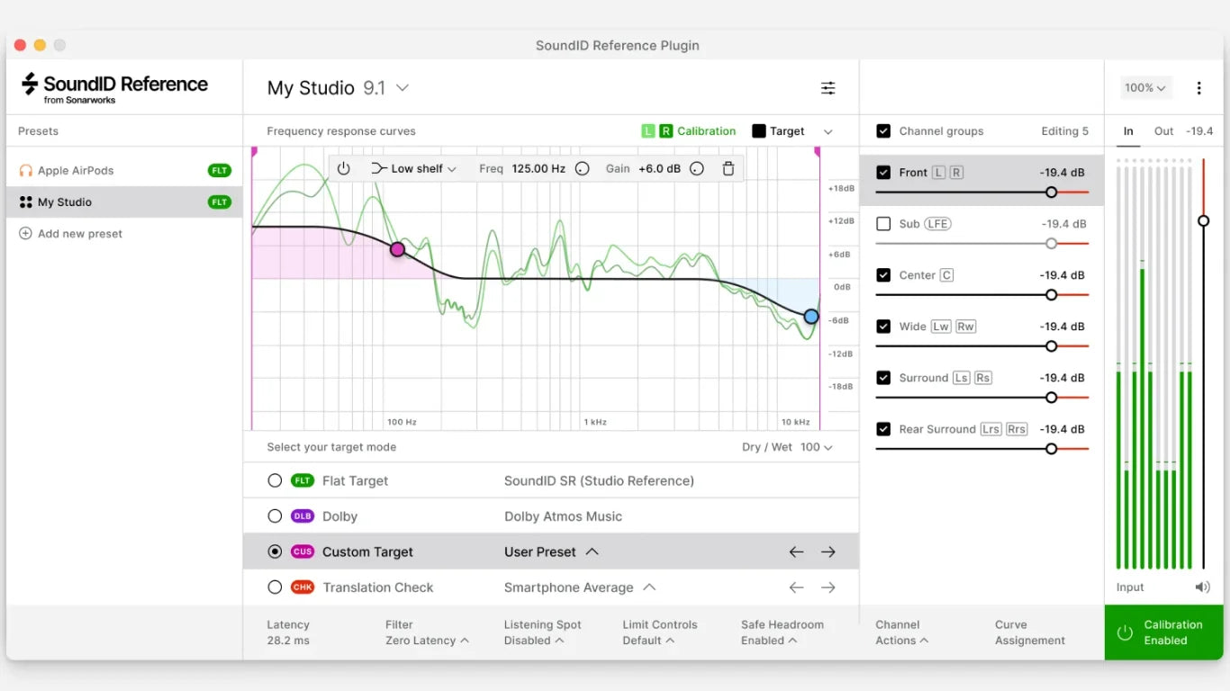Open the Safe Headroom Enabled menu
The image size is (1230, 691).
tap(782, 633)
